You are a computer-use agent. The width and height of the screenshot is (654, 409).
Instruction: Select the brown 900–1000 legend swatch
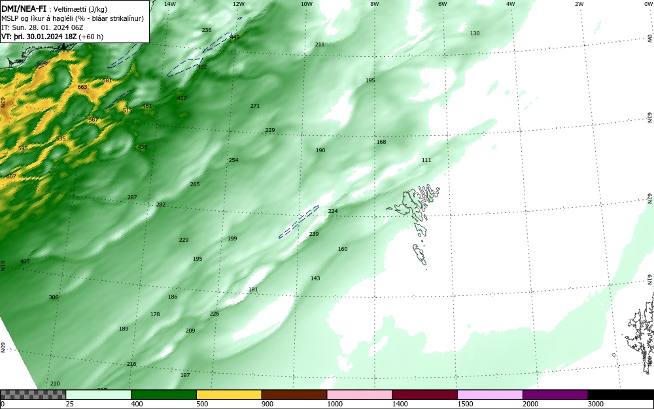click(294, 395)
